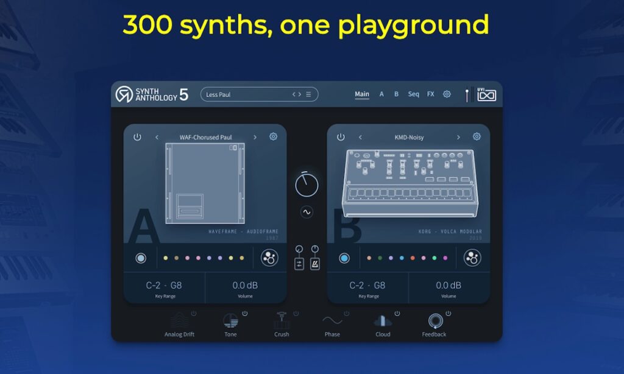This screenshot has width=624, height=374.
Task: Switch to the B layer tab
Action: pyautogui.click(x=396, y=94)
